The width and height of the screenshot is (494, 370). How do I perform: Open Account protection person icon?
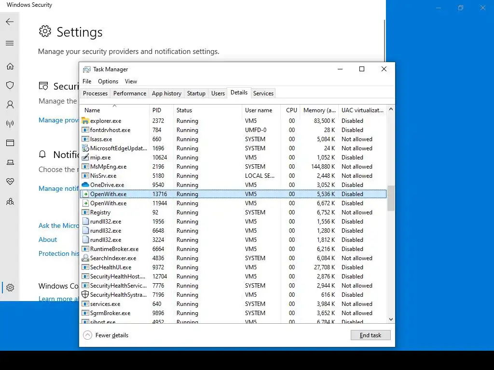tap(10, 105)
